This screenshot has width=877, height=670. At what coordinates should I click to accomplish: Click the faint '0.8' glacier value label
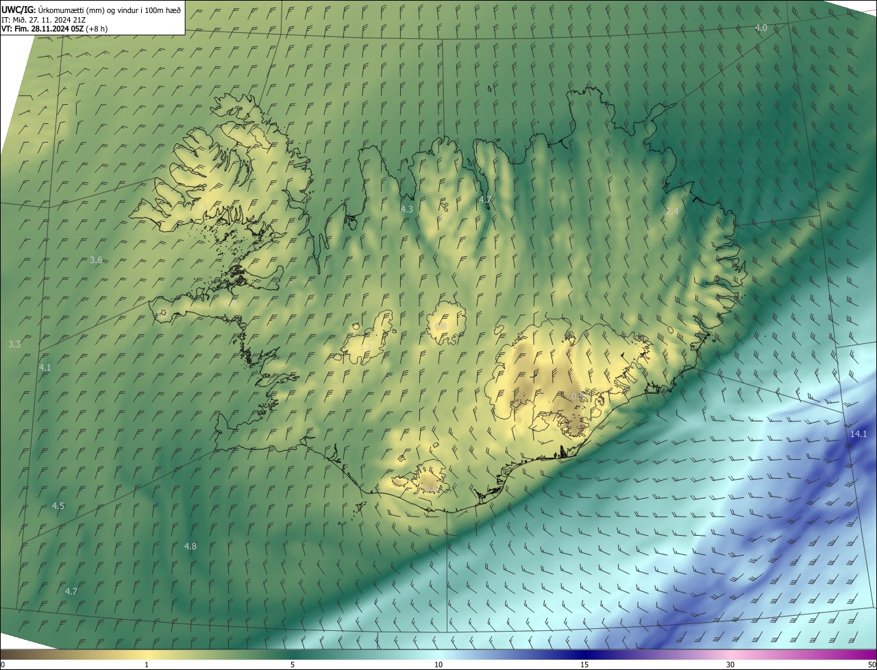[441, 326]
